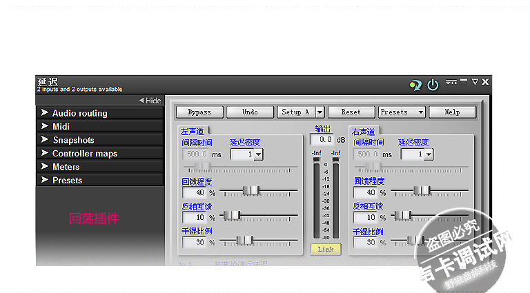Click the Undo button
The width and height of the screenshot is (530, 293).
[250, 112]
